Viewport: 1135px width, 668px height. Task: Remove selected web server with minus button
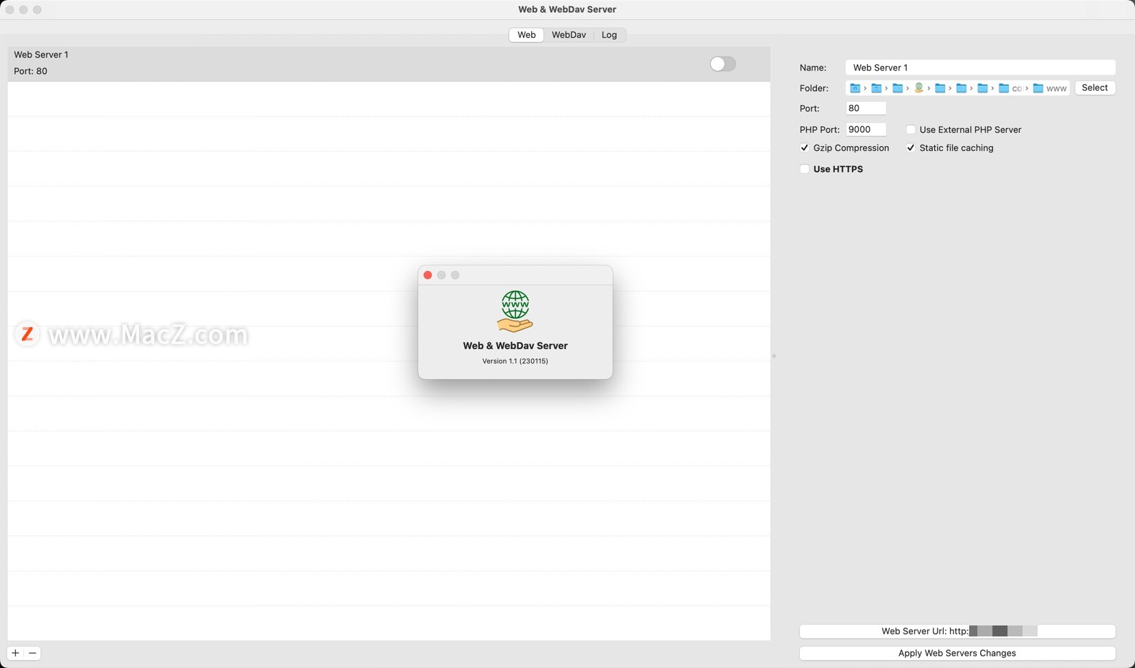pyautogui.click(x=32, y=653)
